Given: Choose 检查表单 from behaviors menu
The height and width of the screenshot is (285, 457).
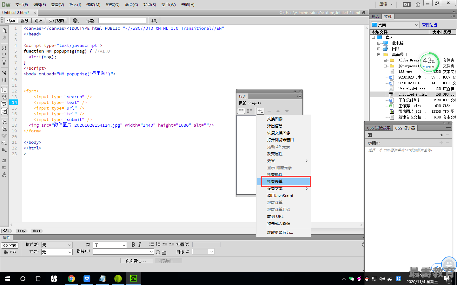Looking at the screenshot, I should (x=283, y=181).
